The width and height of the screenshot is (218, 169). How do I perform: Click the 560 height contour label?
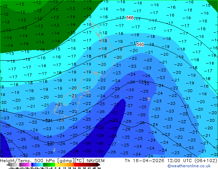click(140, 44)
